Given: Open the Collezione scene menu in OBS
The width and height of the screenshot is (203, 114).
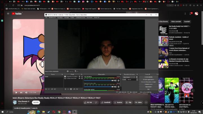Looking at the screenshot, I should [80, 17].
